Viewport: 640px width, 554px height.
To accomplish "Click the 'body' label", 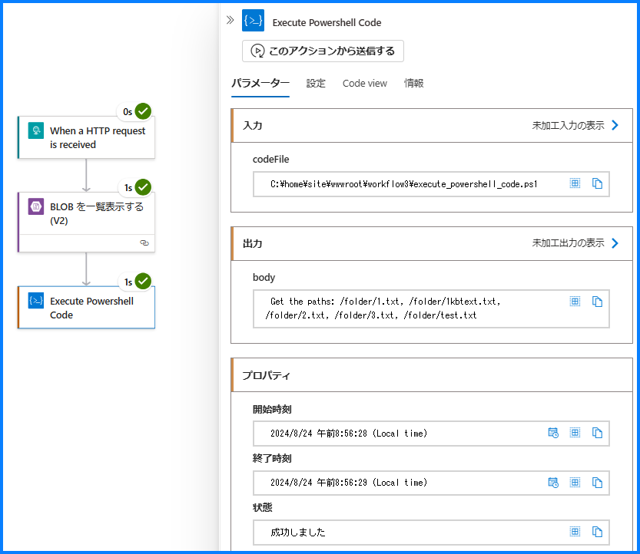I will point(264,278).
